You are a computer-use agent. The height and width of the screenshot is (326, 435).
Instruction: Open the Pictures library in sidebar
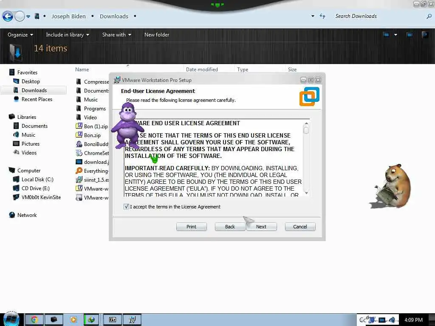31,143
